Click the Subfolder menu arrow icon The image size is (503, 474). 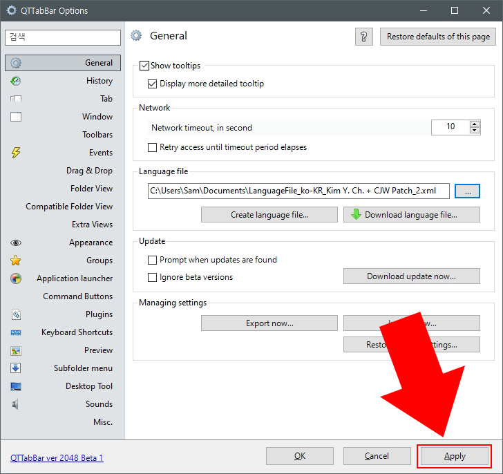[x=16, y=368]
